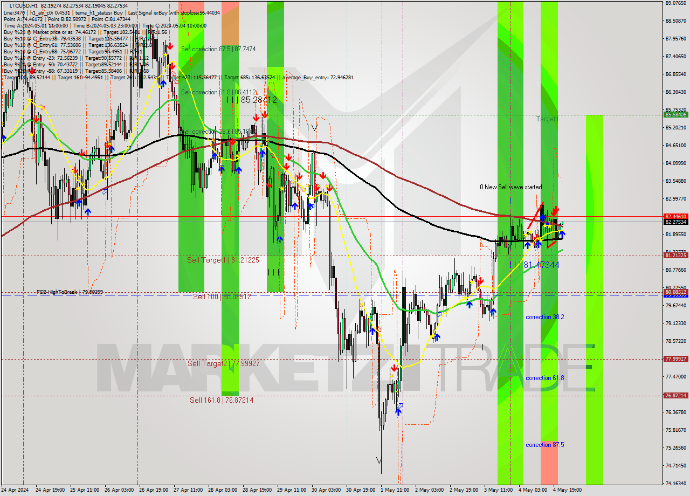Click the blue up arrow near 76.36 on 1 May

click(398, 411)
